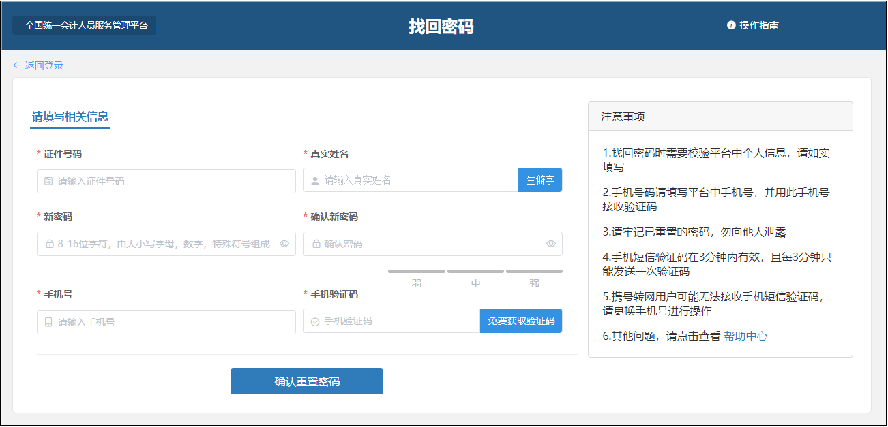Image resolution: width=888 pixels, height=427 pixels.
Task: Click the 强 password strength bar
Action: pyautogui.click(x=534, y=272)
